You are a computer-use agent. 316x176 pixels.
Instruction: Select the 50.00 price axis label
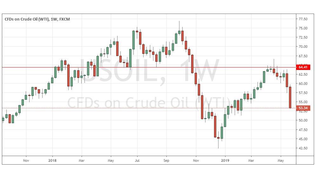pos(303,120)
